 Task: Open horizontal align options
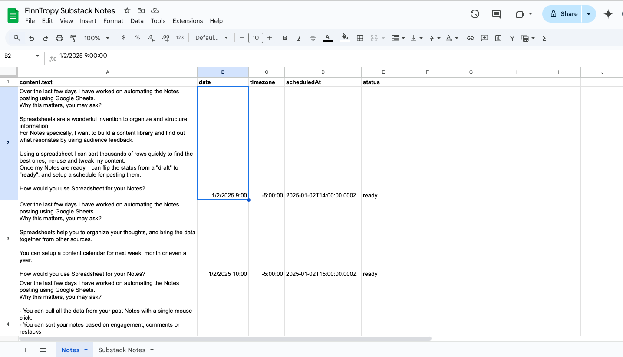click(x=398, y=38)
